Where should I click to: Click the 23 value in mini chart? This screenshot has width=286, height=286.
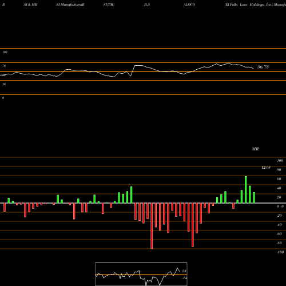[184, 271]
